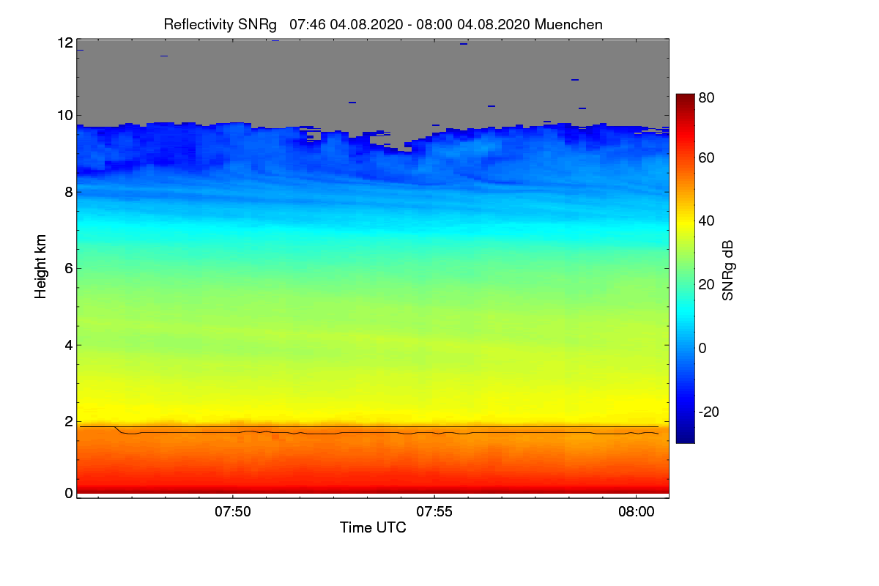Click the colorbar value 80
The height and width of the screenshot is (586, 879).
click(x=707, y=98)
